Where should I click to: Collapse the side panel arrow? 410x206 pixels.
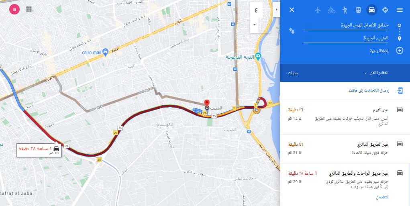pos(277,9)
